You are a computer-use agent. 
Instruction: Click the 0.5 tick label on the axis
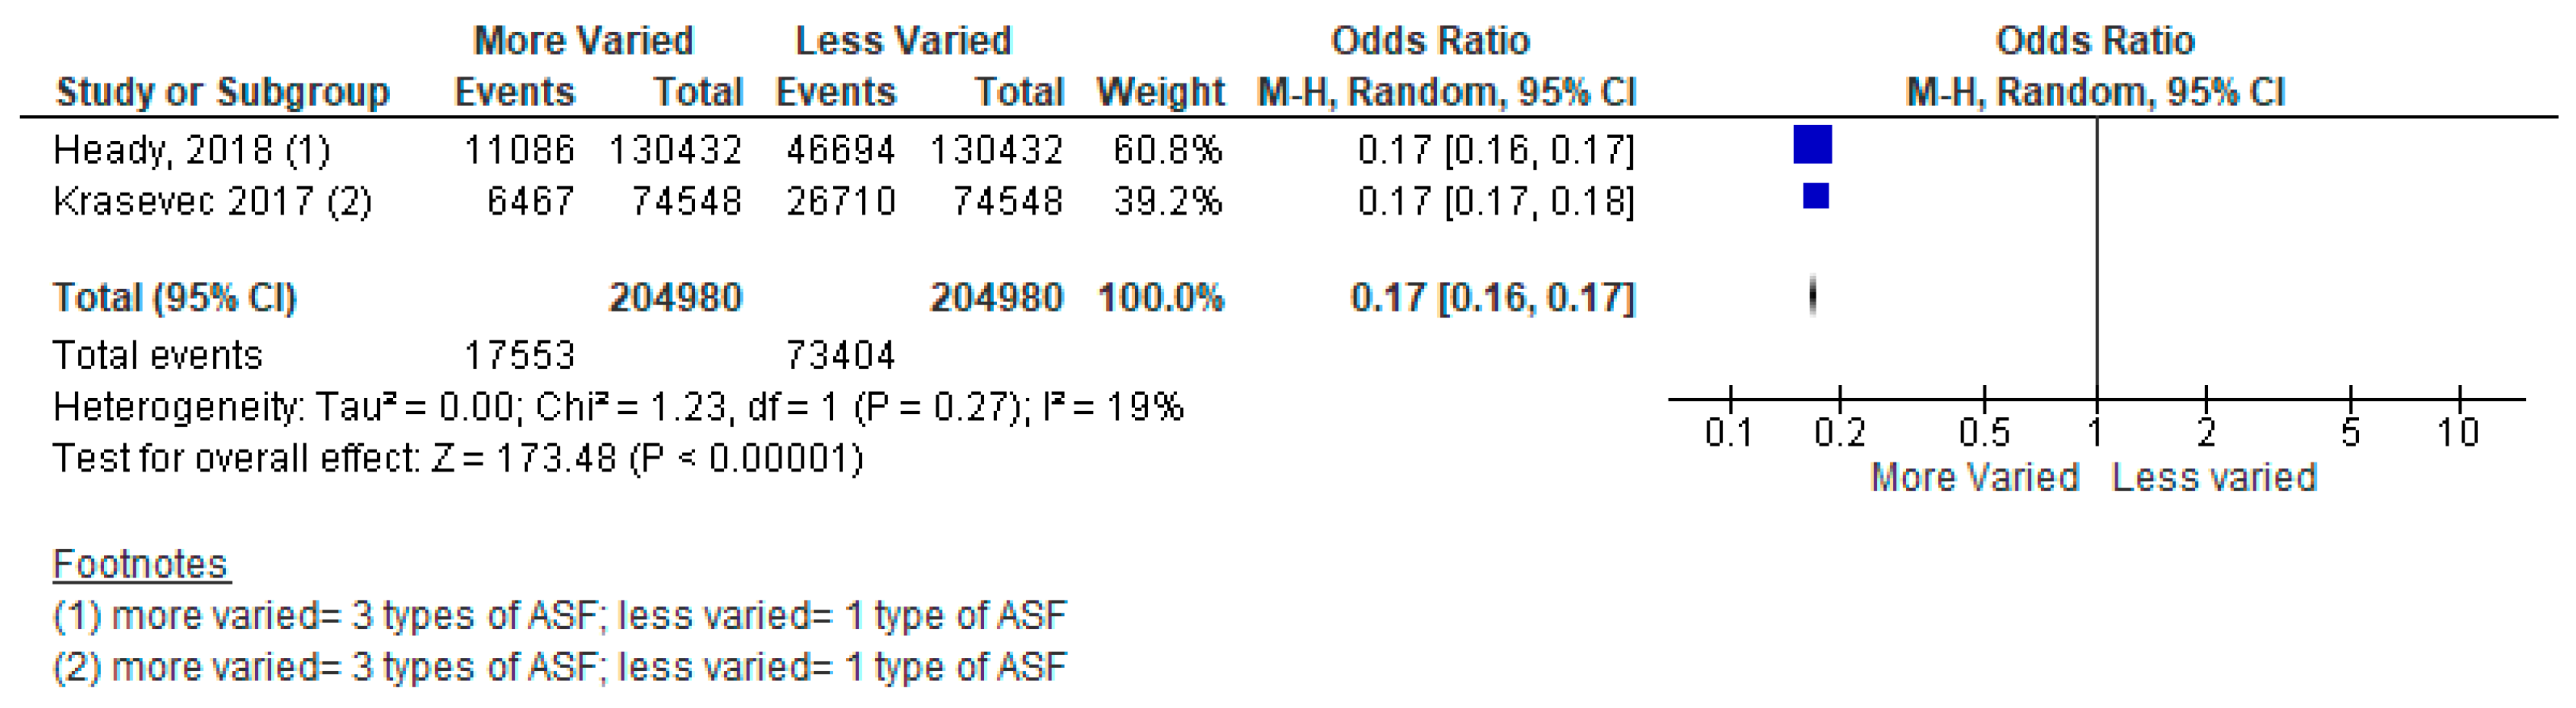[x=1984, y=432]
